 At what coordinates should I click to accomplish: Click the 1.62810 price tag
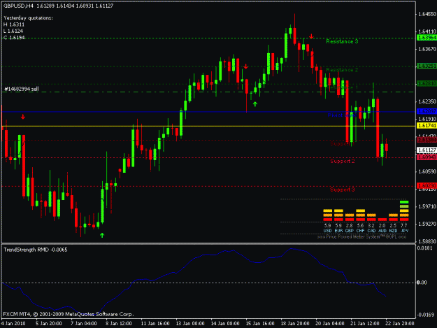(x=427, y=83)
